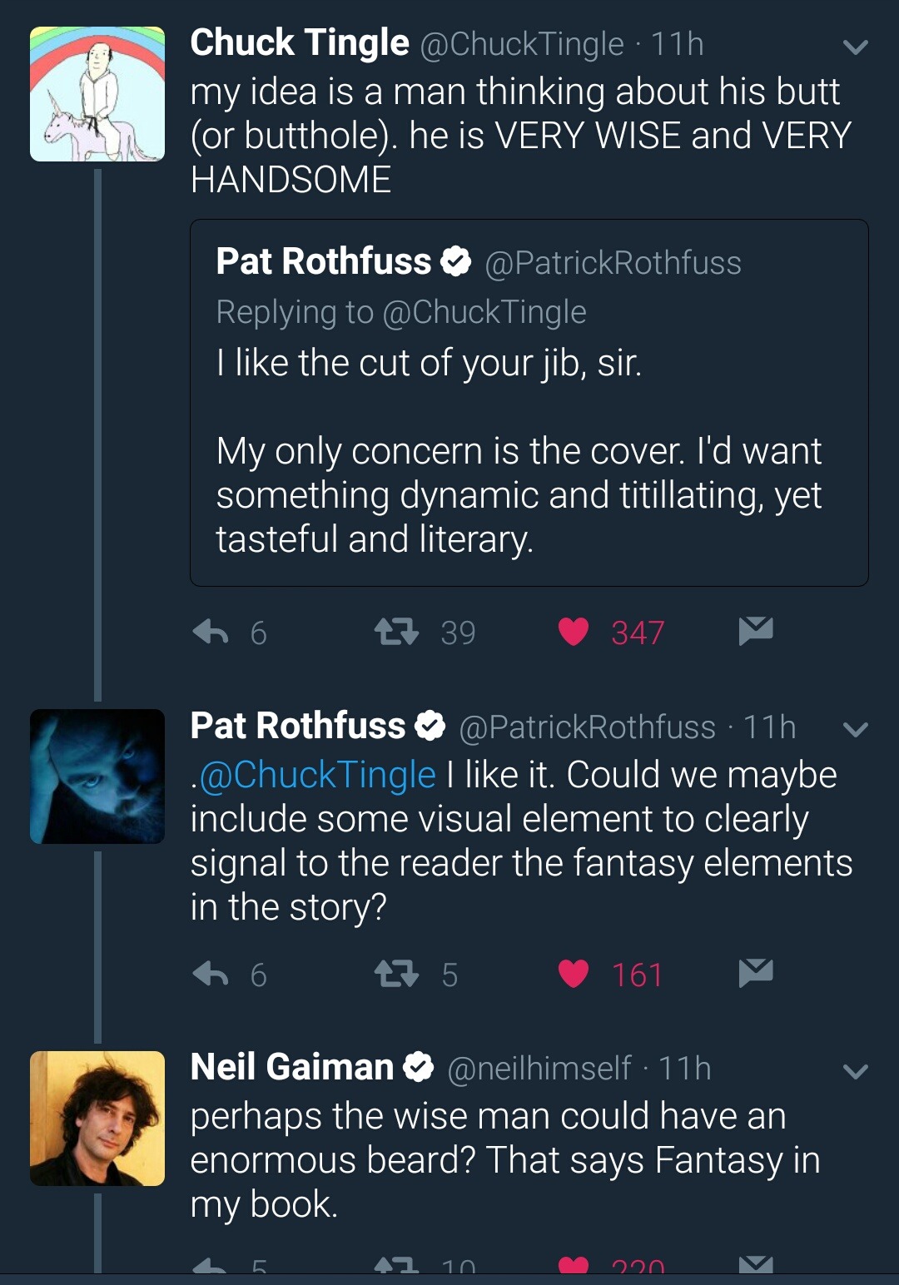Tap the Neil Gaiman display name
899x1285 pixels.
(x=292, y=1068)
